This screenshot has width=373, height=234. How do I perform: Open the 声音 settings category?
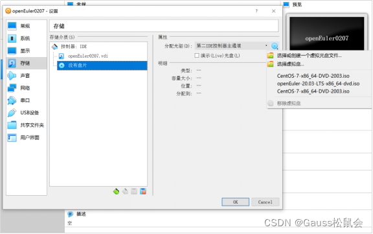(x=26, y=75)
